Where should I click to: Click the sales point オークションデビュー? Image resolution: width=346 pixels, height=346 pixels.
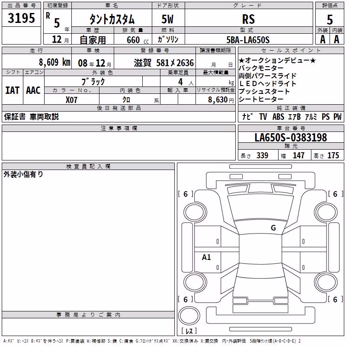coord(277,60)
